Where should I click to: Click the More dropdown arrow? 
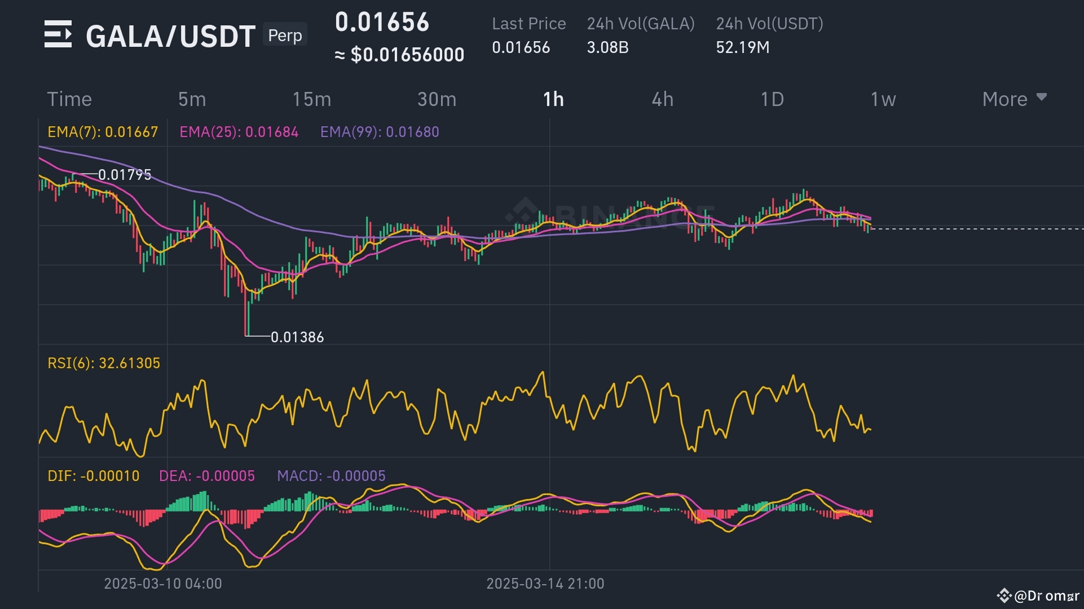click(1042, 97)
